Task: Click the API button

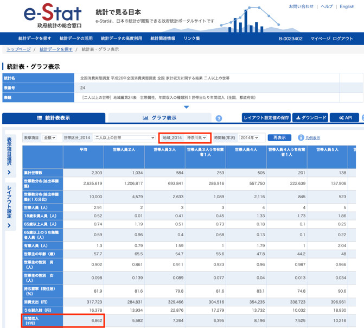Action: (345, 118)
